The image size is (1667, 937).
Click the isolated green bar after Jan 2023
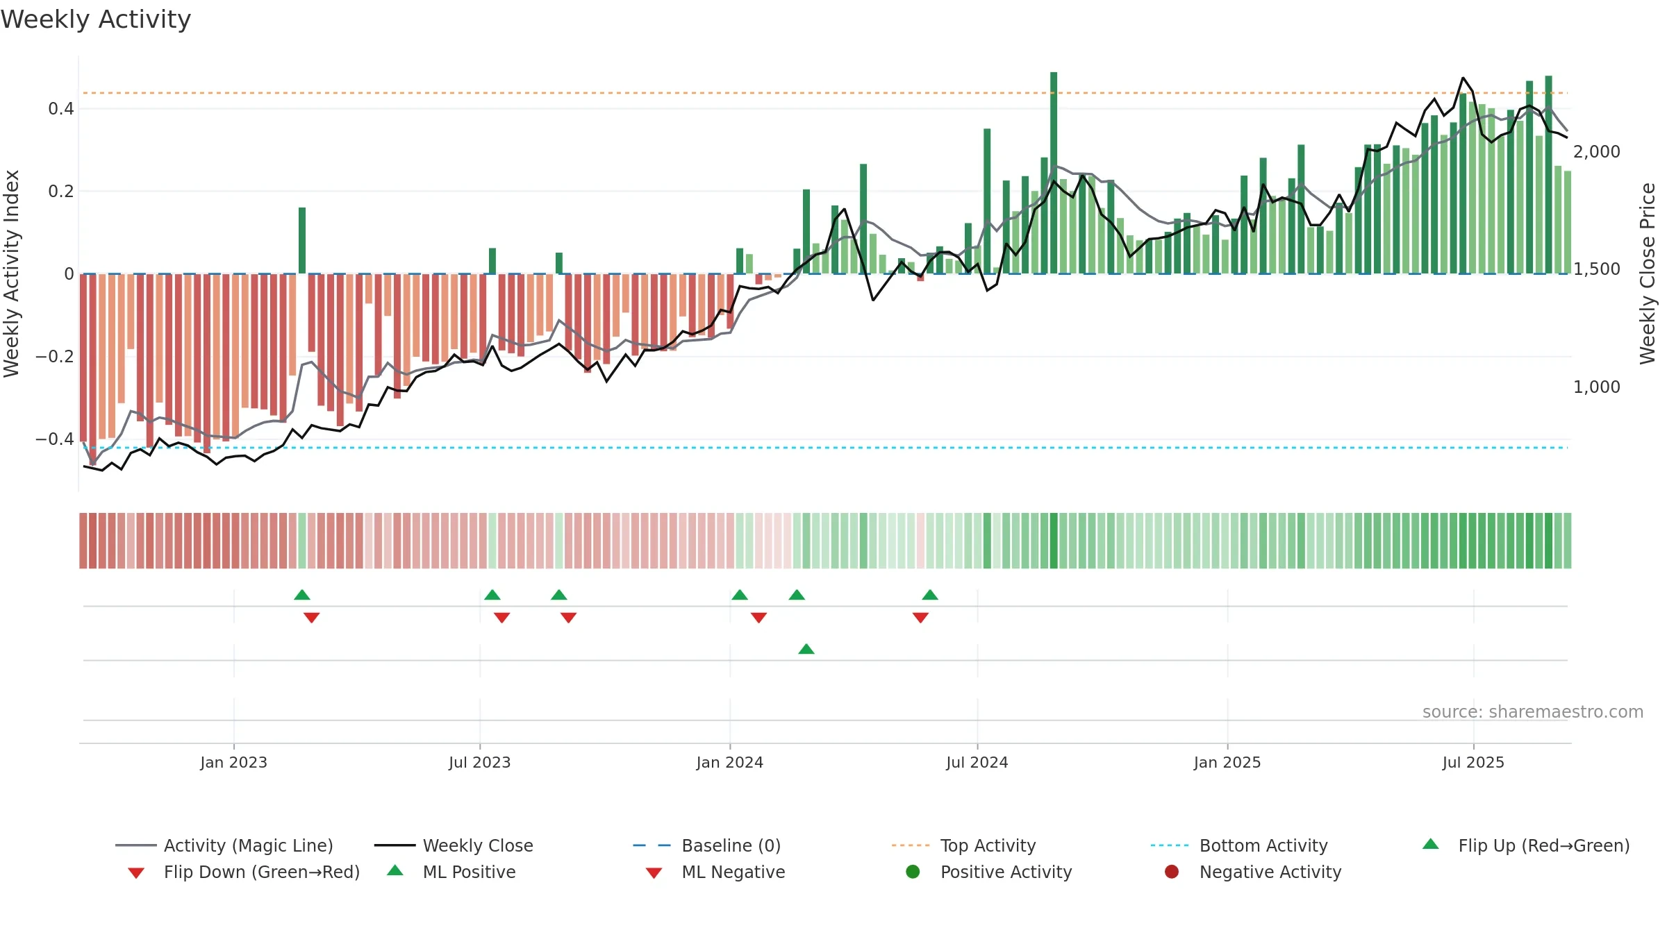pos(302,240)
